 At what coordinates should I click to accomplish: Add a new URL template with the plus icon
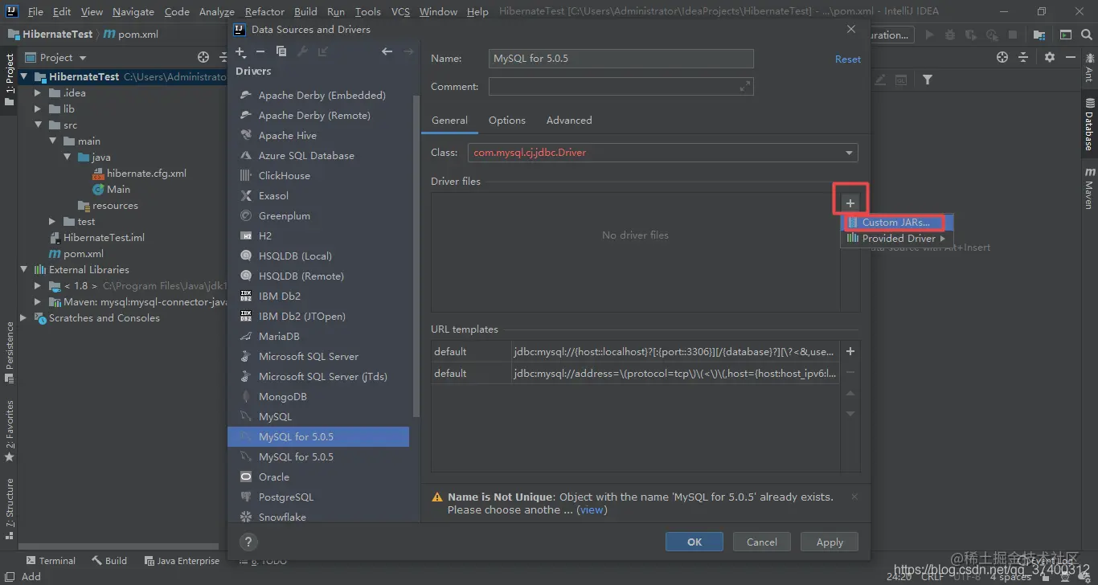[x=850, y=351]
